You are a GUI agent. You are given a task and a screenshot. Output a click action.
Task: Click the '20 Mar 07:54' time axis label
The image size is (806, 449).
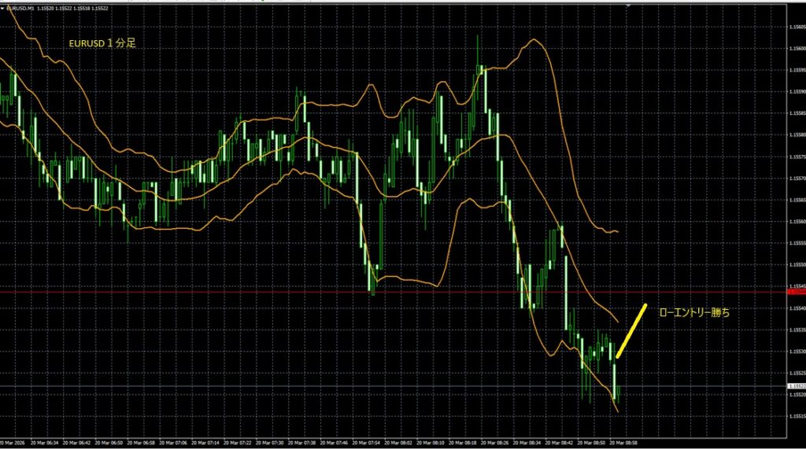click(x=370, y=442)
